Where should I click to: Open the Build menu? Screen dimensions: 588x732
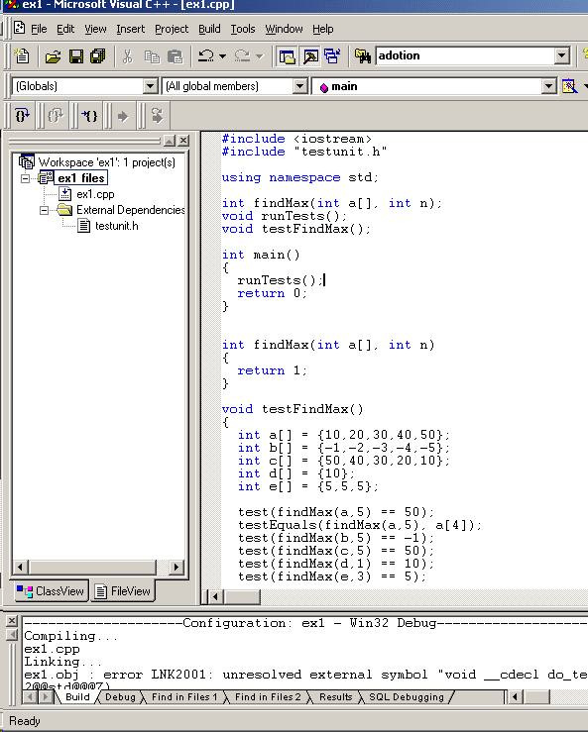click(209, 29)
